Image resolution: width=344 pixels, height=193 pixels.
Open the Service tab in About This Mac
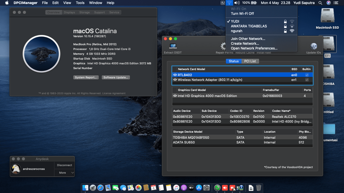click(x=114, y=12)
